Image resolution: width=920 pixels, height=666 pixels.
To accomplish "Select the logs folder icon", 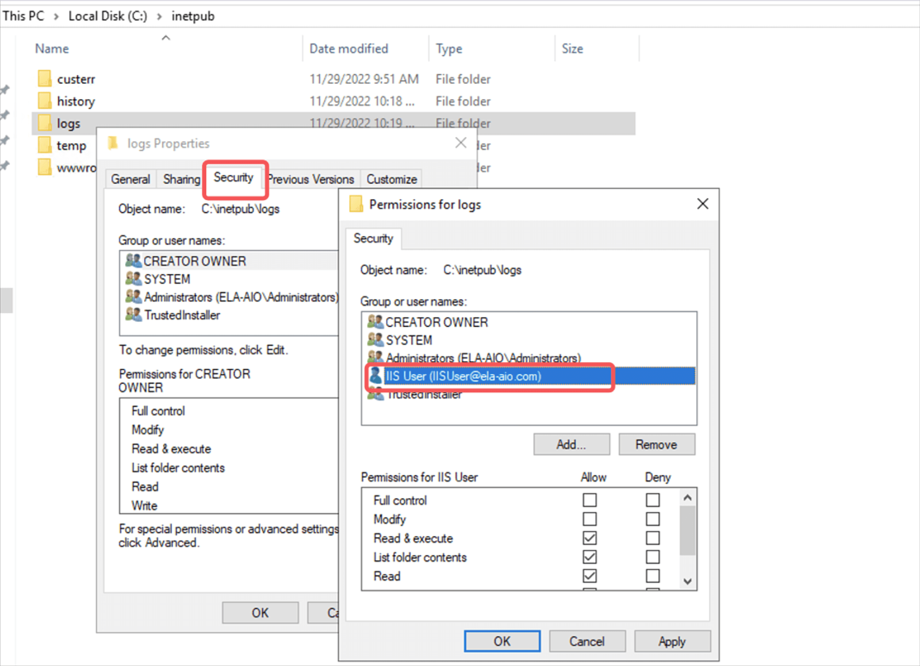I will (44, 123).
